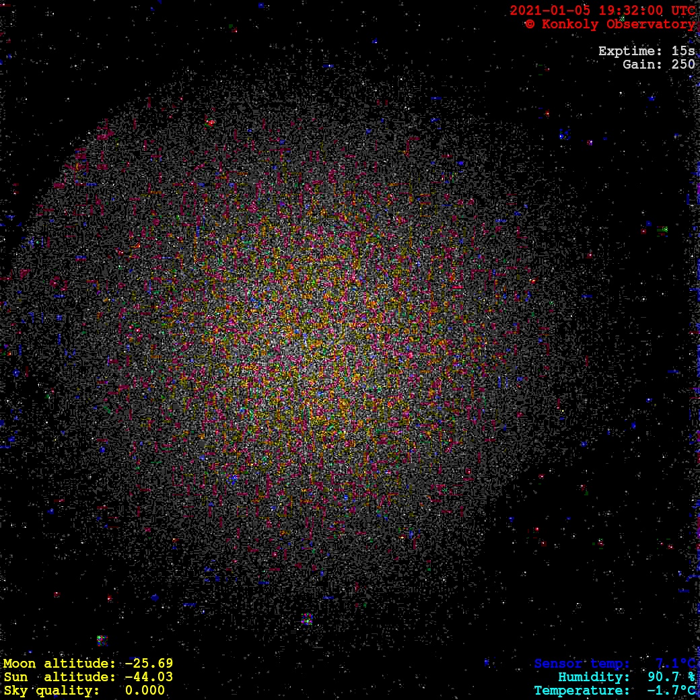Image resolution: width=700 pixels, height=700 pixels.
Task: Select the humidity value 90.7 %
Action: [x=671, y=677]
